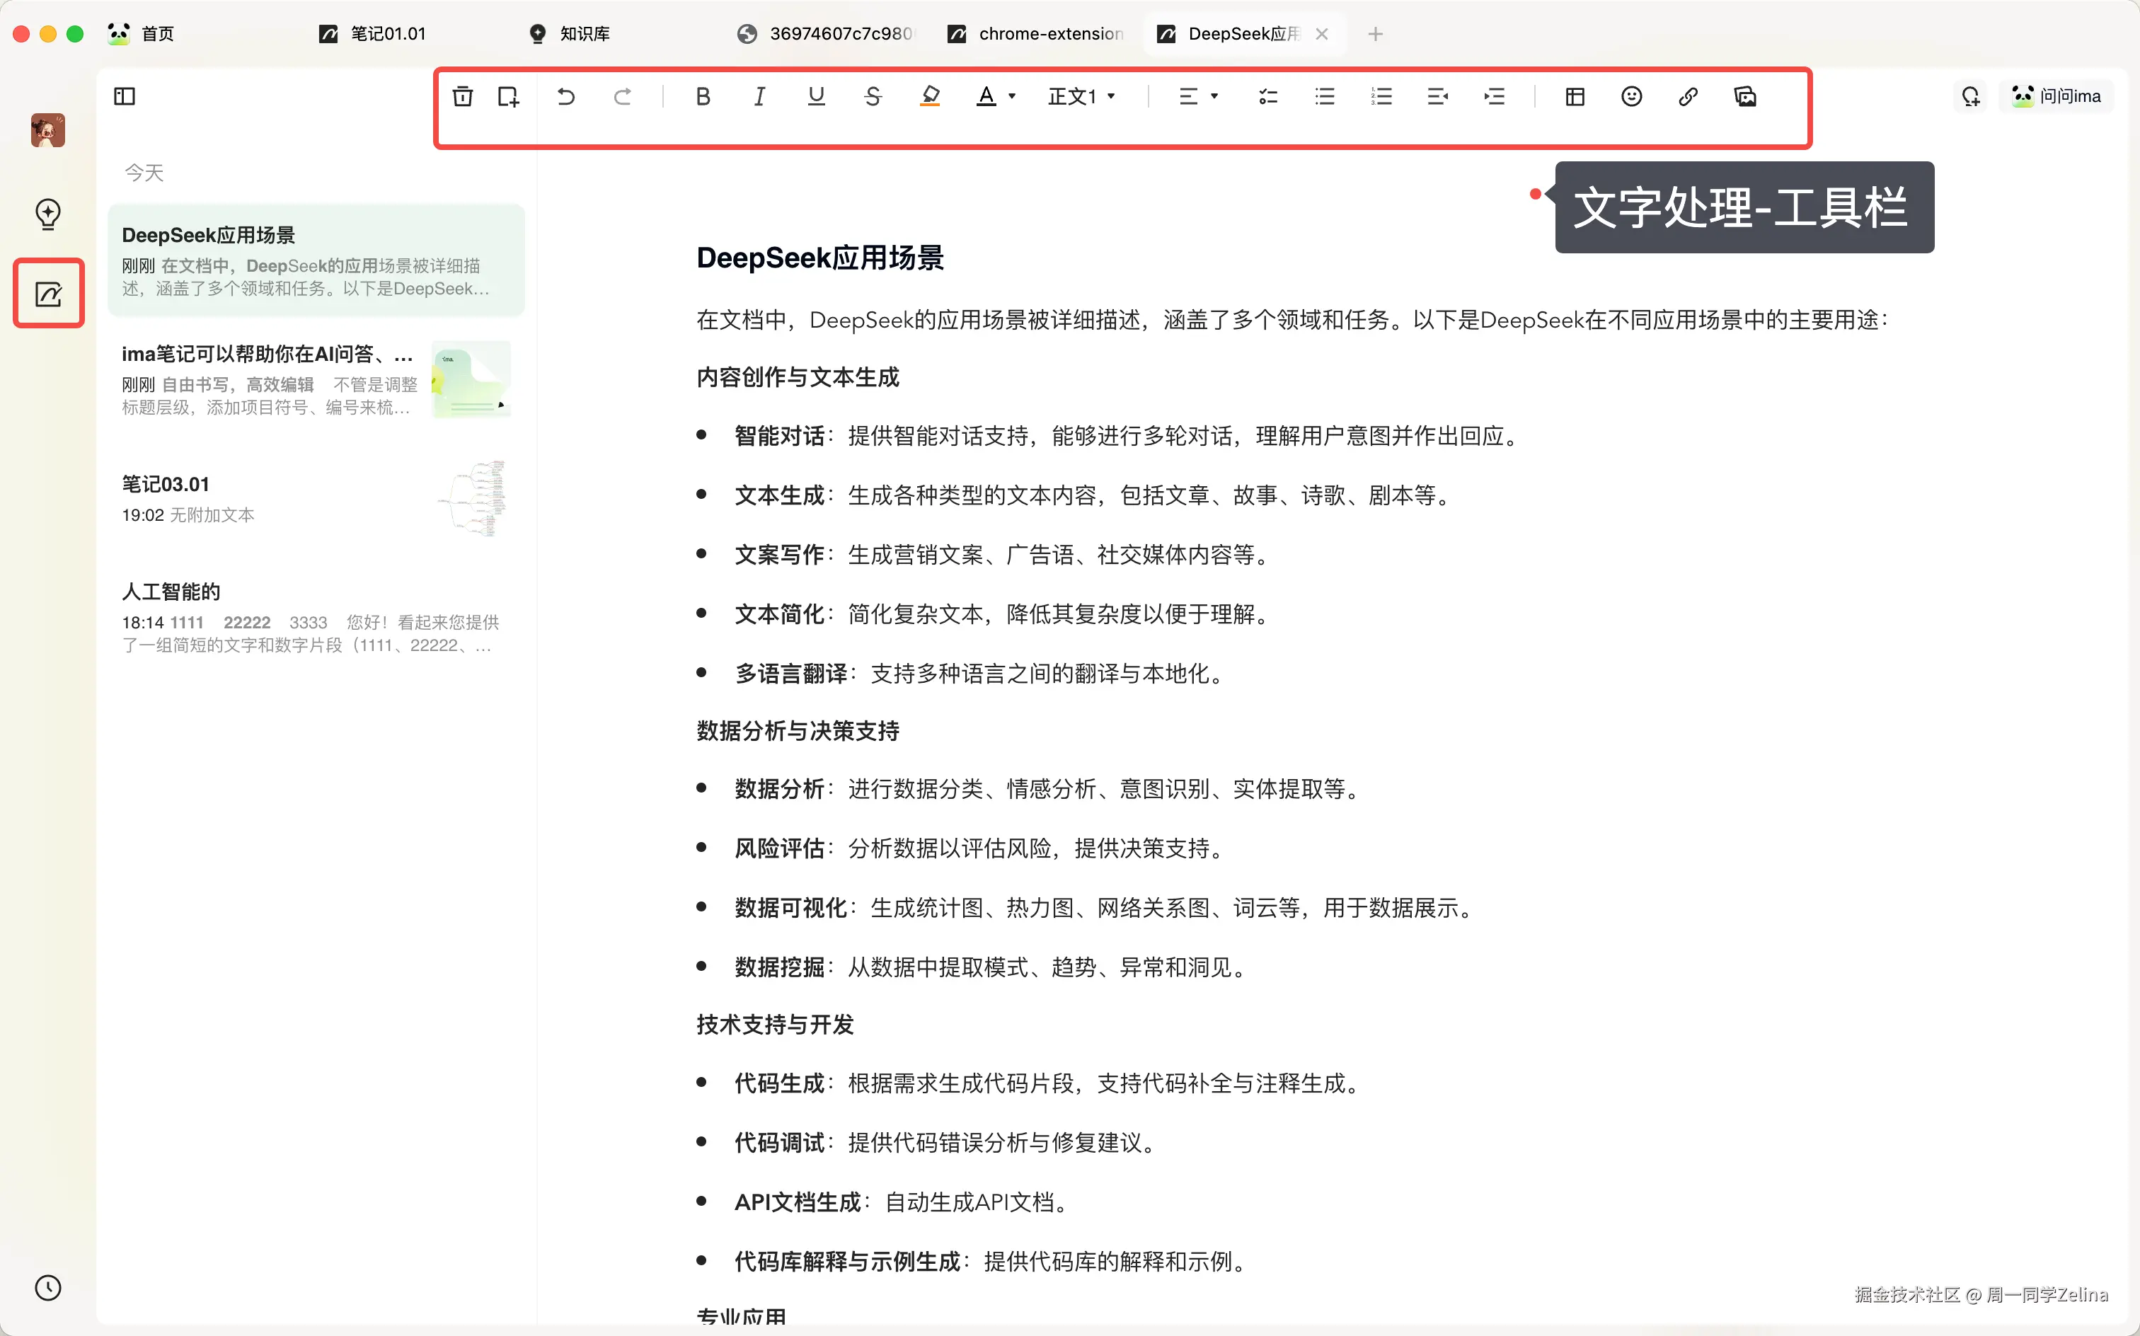Image resolution: width=2140 pixels, height=1336 pixels.
Task: Create a new note with the add icon
Action: (508, 96)
